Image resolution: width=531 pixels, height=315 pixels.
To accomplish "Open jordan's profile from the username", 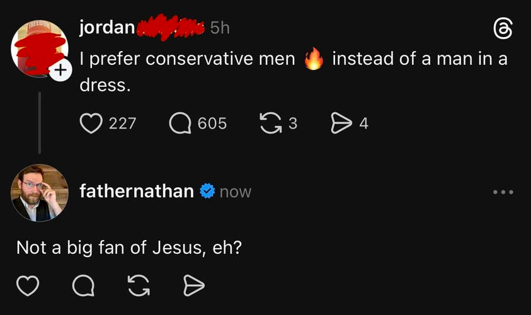I will [107, 28].
